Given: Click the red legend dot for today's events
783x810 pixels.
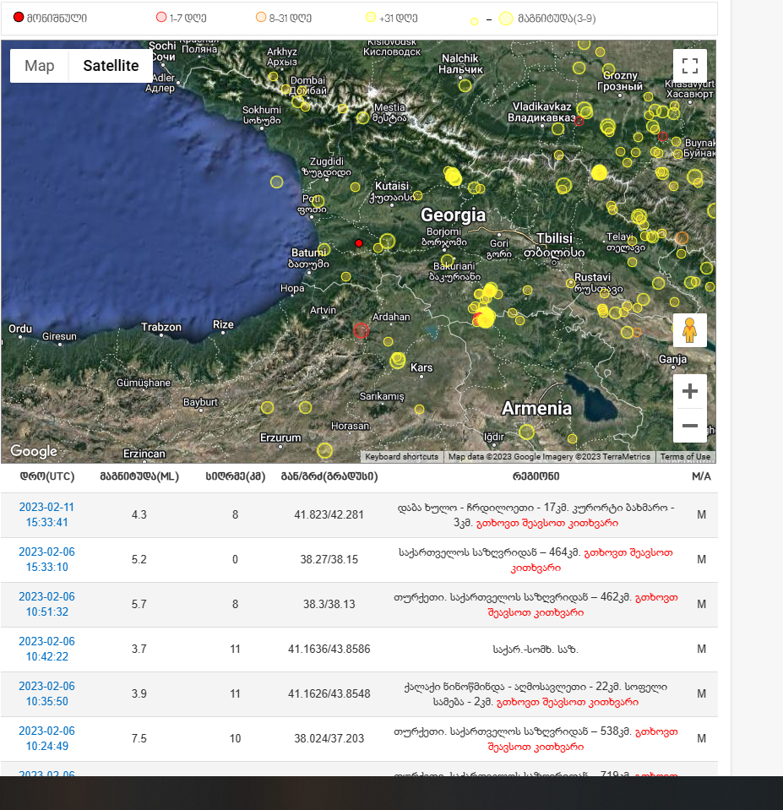Looking at the screenshot, I should (19, 18).
